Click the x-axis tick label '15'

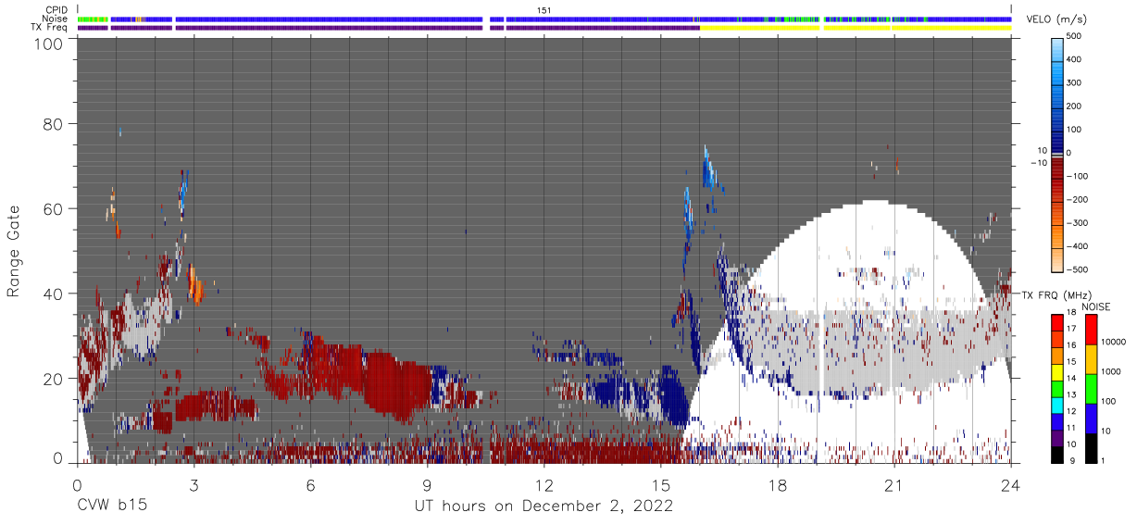coord(661,484)
